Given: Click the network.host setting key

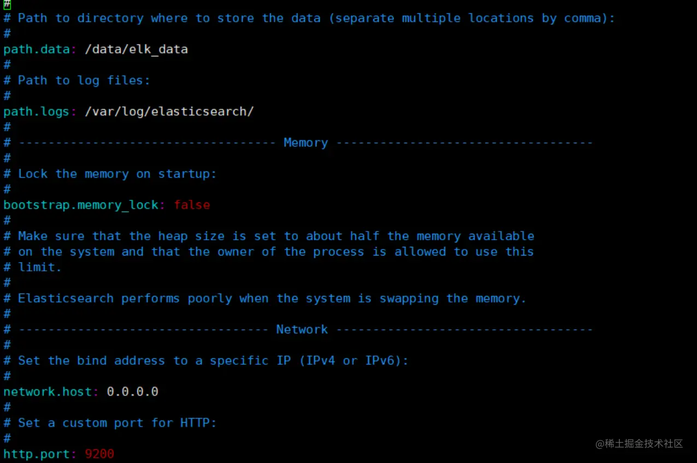Looking at the screenshot, I should click(x=48, y=392).
